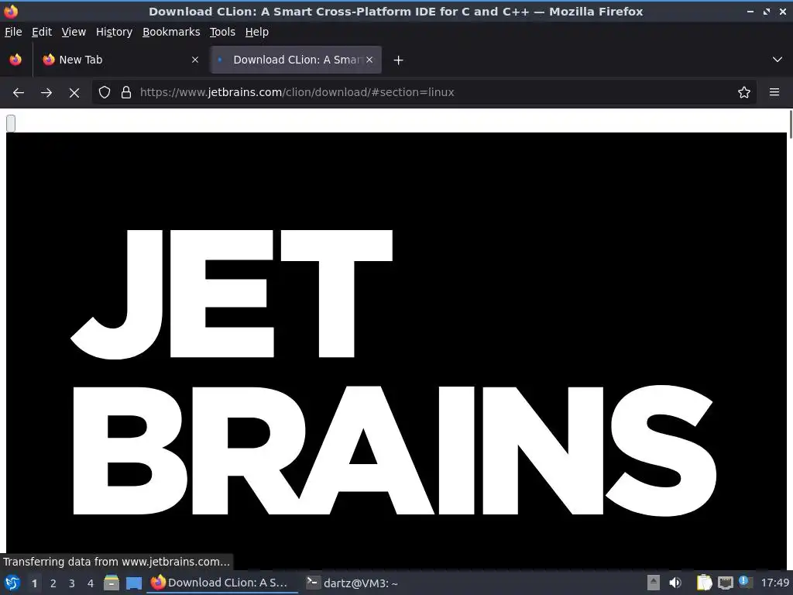
Task: Click the small checkbox at page top
Action: [x=11, y=123]
